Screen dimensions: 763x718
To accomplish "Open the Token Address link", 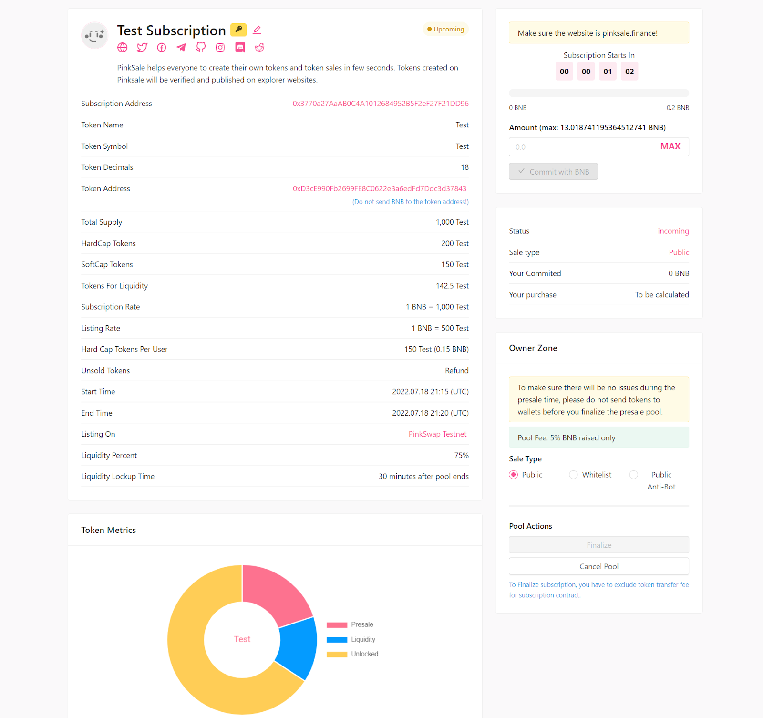I will click(380, 188).
